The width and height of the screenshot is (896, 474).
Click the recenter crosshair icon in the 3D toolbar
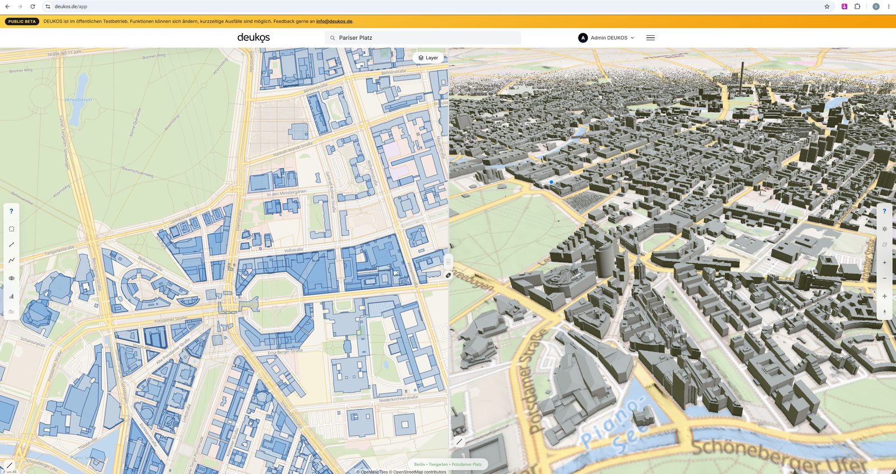tap(884, 296)
